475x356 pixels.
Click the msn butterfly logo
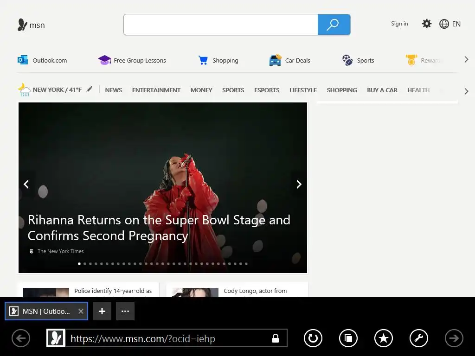[22, 25]
